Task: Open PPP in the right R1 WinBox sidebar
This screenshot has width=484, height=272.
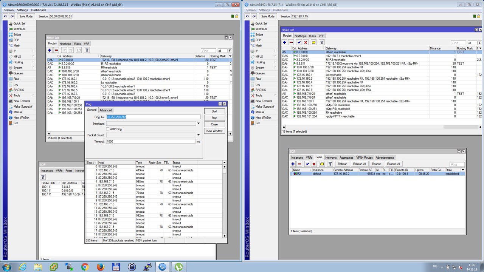Action: tap(258, 40)
